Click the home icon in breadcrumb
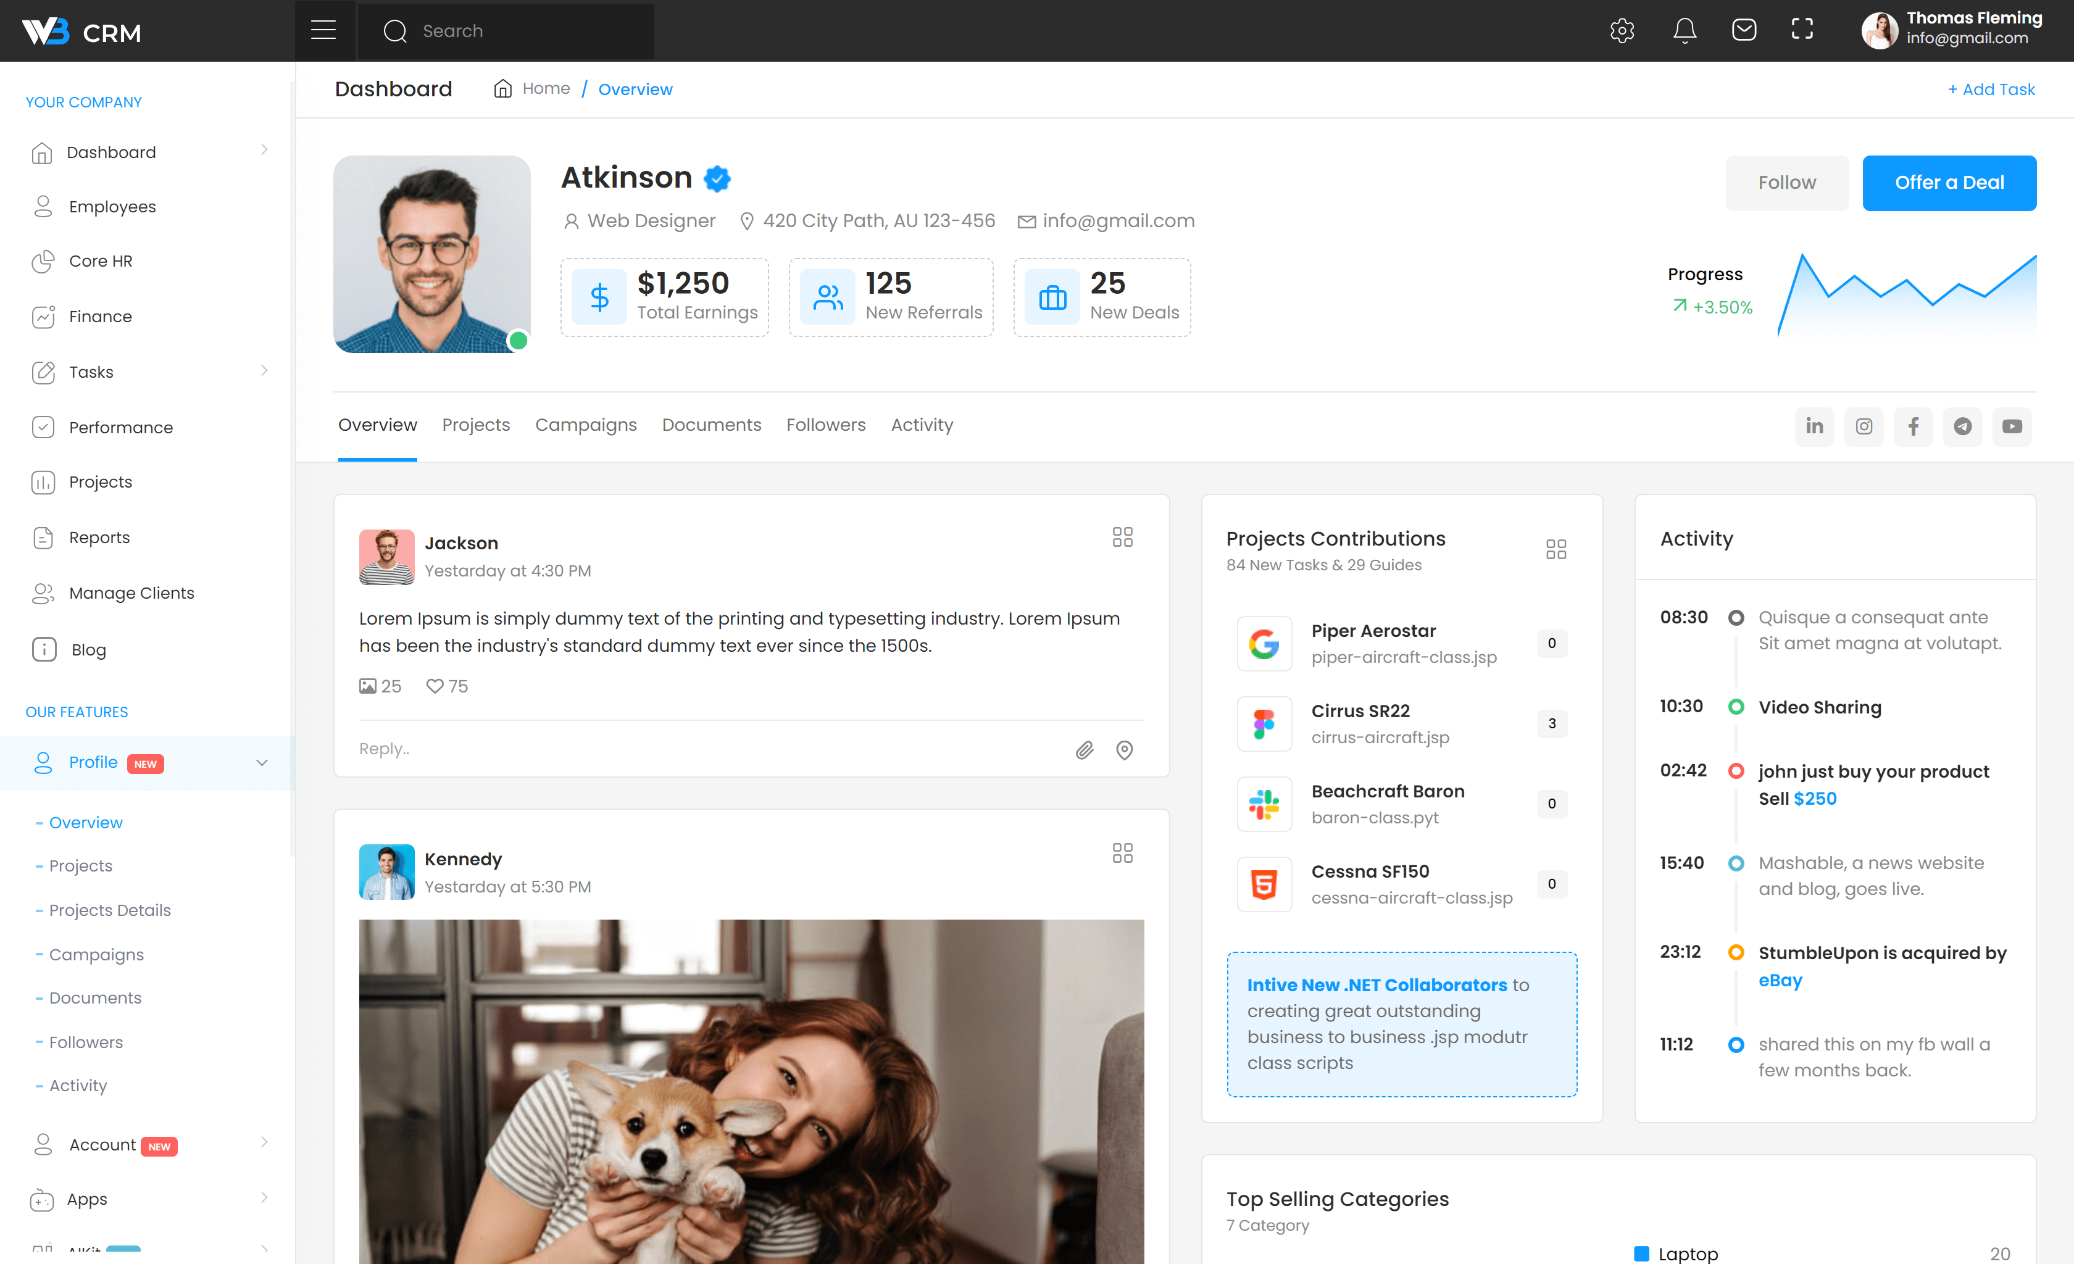The width and height of the screenshot is (2074, 1264). point(502,88)
